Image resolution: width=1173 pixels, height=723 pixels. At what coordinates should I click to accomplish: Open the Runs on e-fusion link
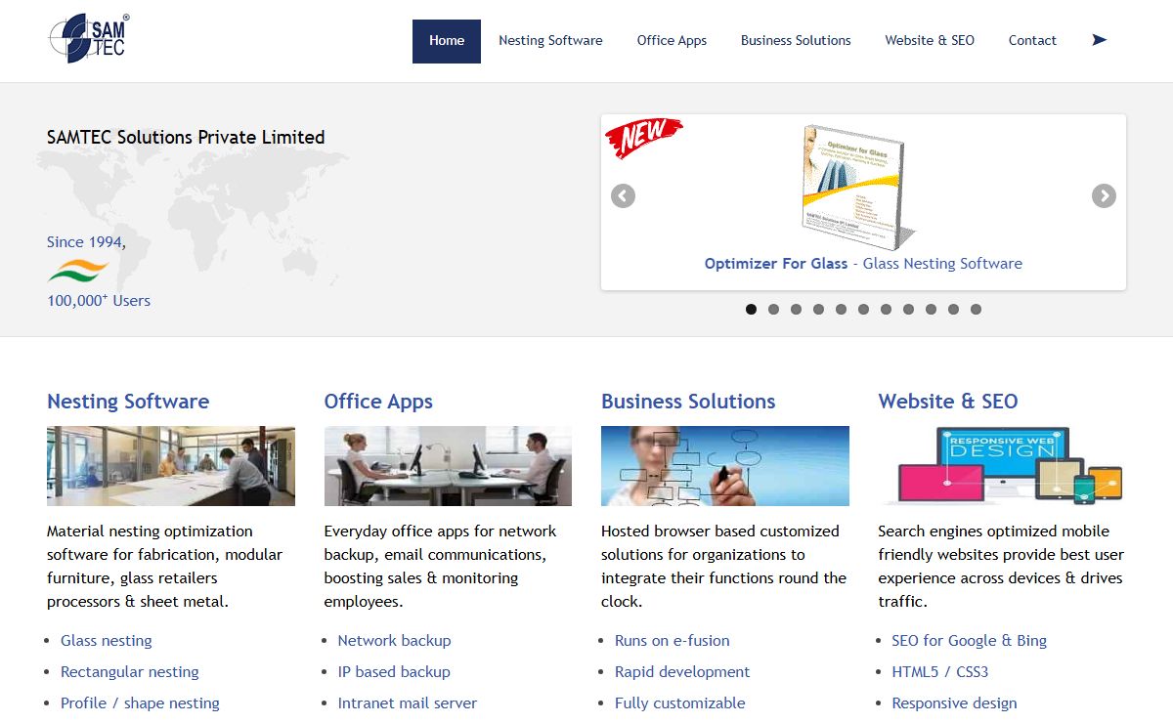point(673,641)
